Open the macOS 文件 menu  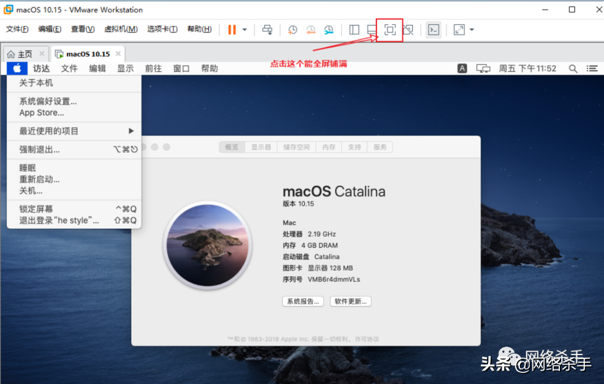pos(69,69)
